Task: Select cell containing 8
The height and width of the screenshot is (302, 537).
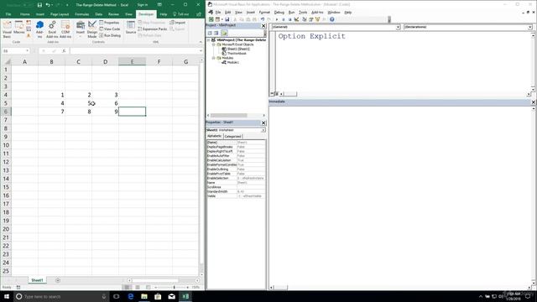Action: click(78, 112)
